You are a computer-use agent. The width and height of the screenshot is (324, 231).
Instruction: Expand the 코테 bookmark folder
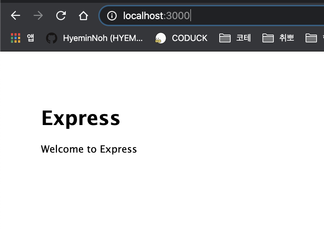[x=235, y=38]
